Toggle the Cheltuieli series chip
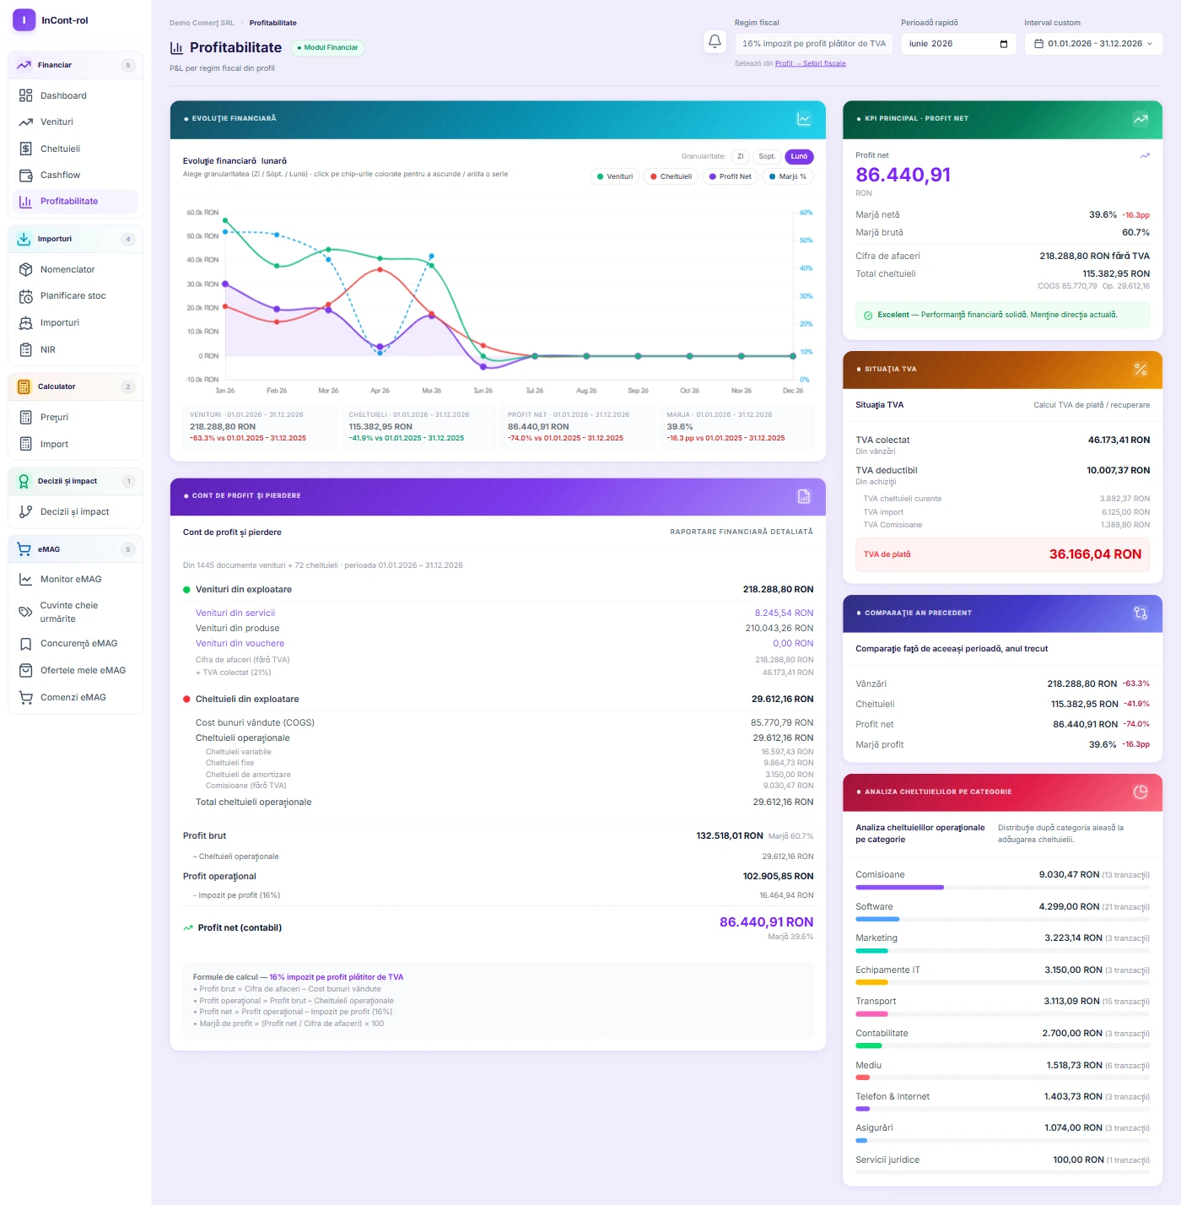Screen dimensions: 1181x1205 pyautogui.click(x=671, y=176)
